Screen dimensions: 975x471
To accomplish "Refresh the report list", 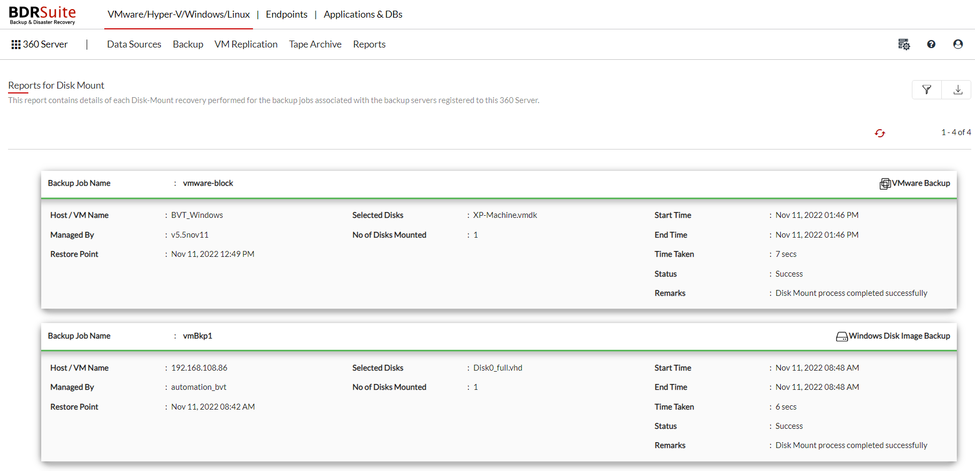I will (880, 133).
